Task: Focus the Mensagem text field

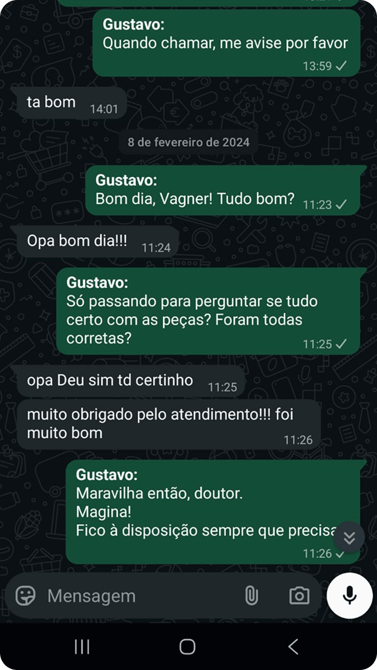Action: coord(140,596)
